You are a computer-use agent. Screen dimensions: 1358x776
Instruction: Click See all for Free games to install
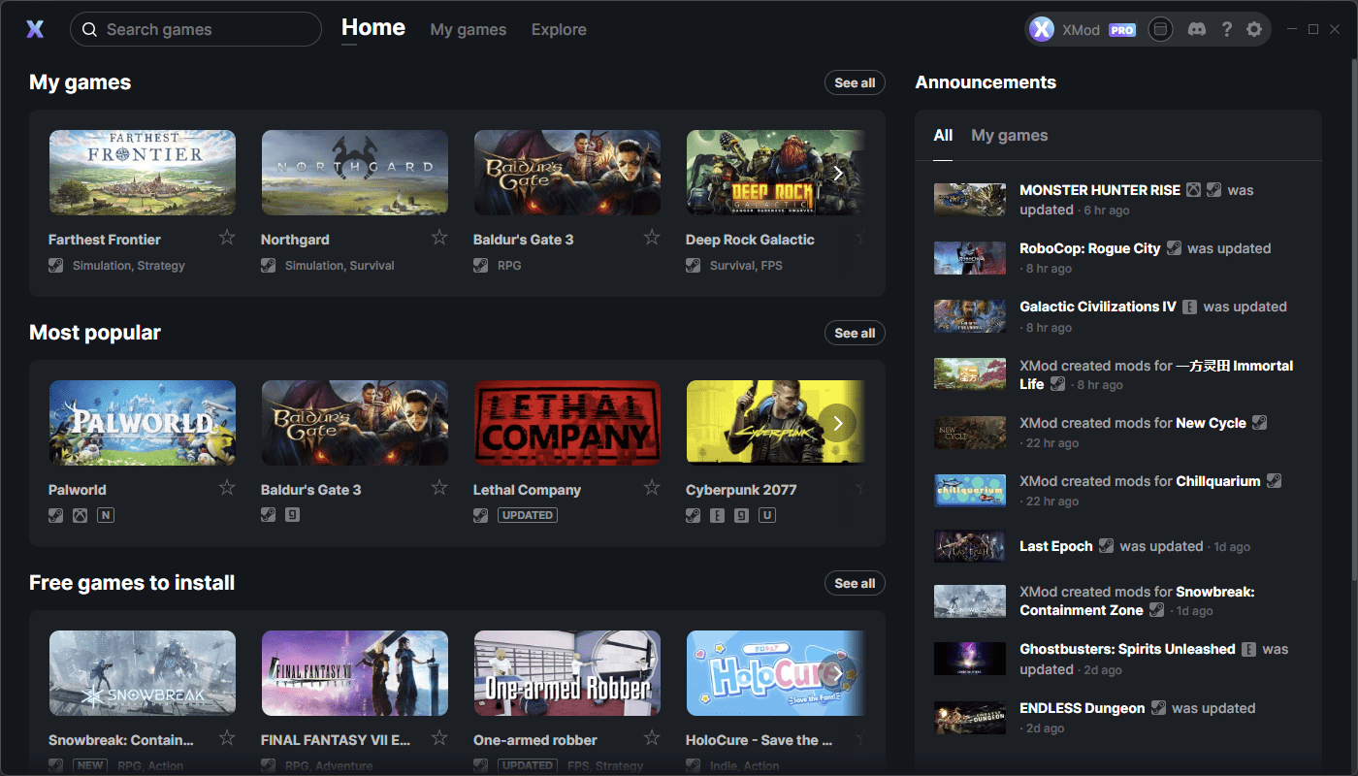pyautogui.click(x=855, y=583)
